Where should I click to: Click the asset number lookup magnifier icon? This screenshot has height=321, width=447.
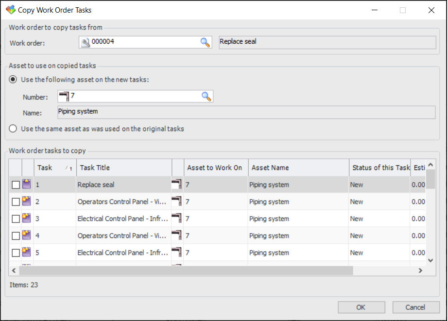click(206, 97)
